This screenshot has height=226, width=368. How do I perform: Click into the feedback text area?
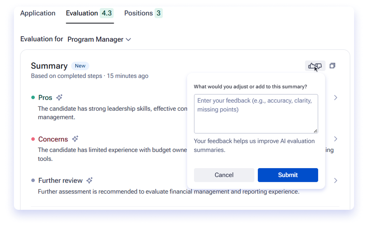coord(256,114)
